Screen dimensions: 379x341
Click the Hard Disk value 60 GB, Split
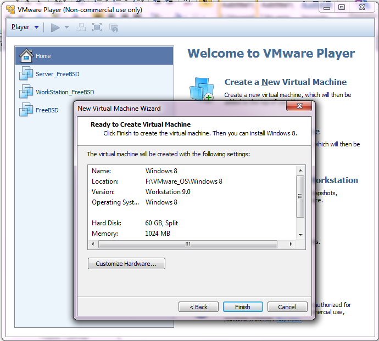click(x=161, y=223)
